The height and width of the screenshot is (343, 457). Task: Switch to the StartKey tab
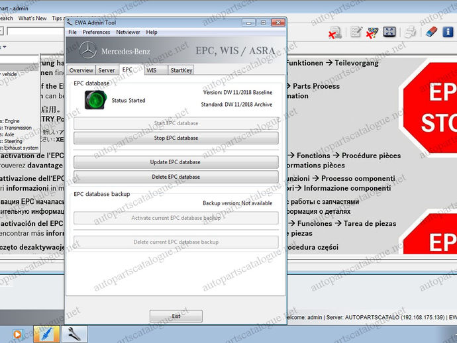[x=181, y=70]
